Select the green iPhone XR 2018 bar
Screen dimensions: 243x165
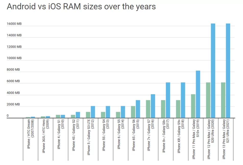(x=178, y=109)
